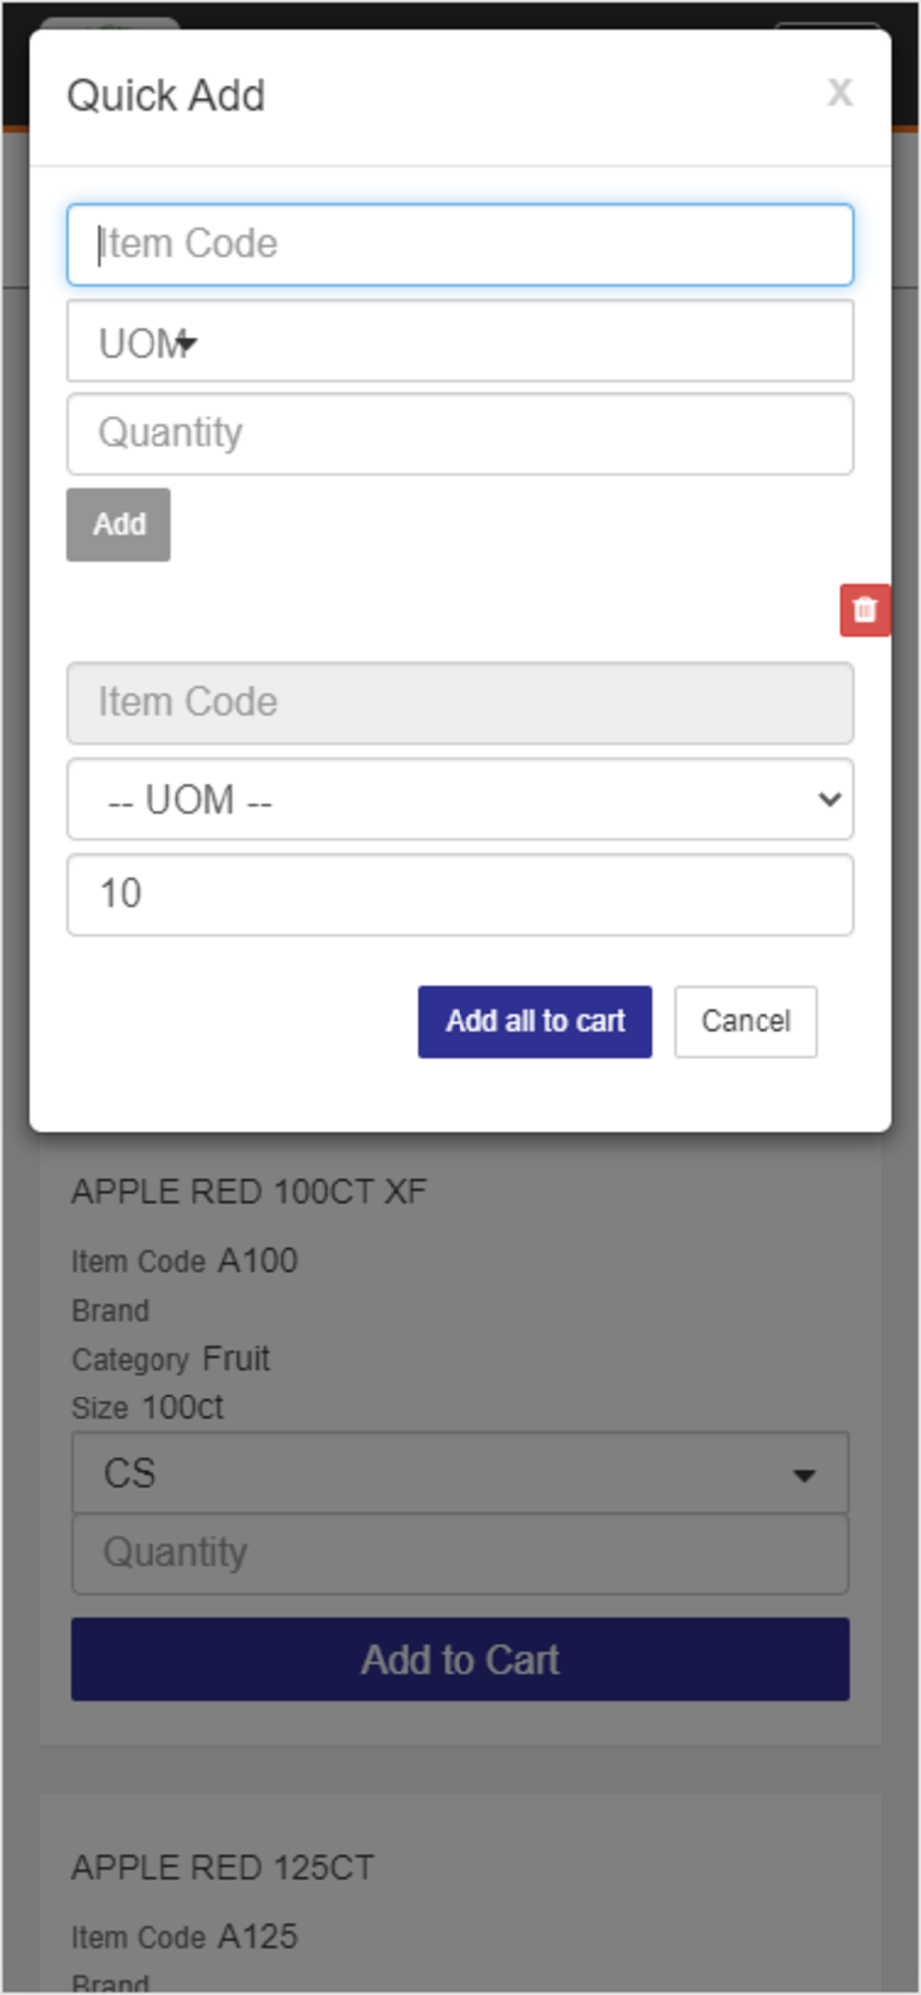Screen dimensions: 921x1995
Task: Click the Quick Add heading text
Action: [x=165, y=96]
